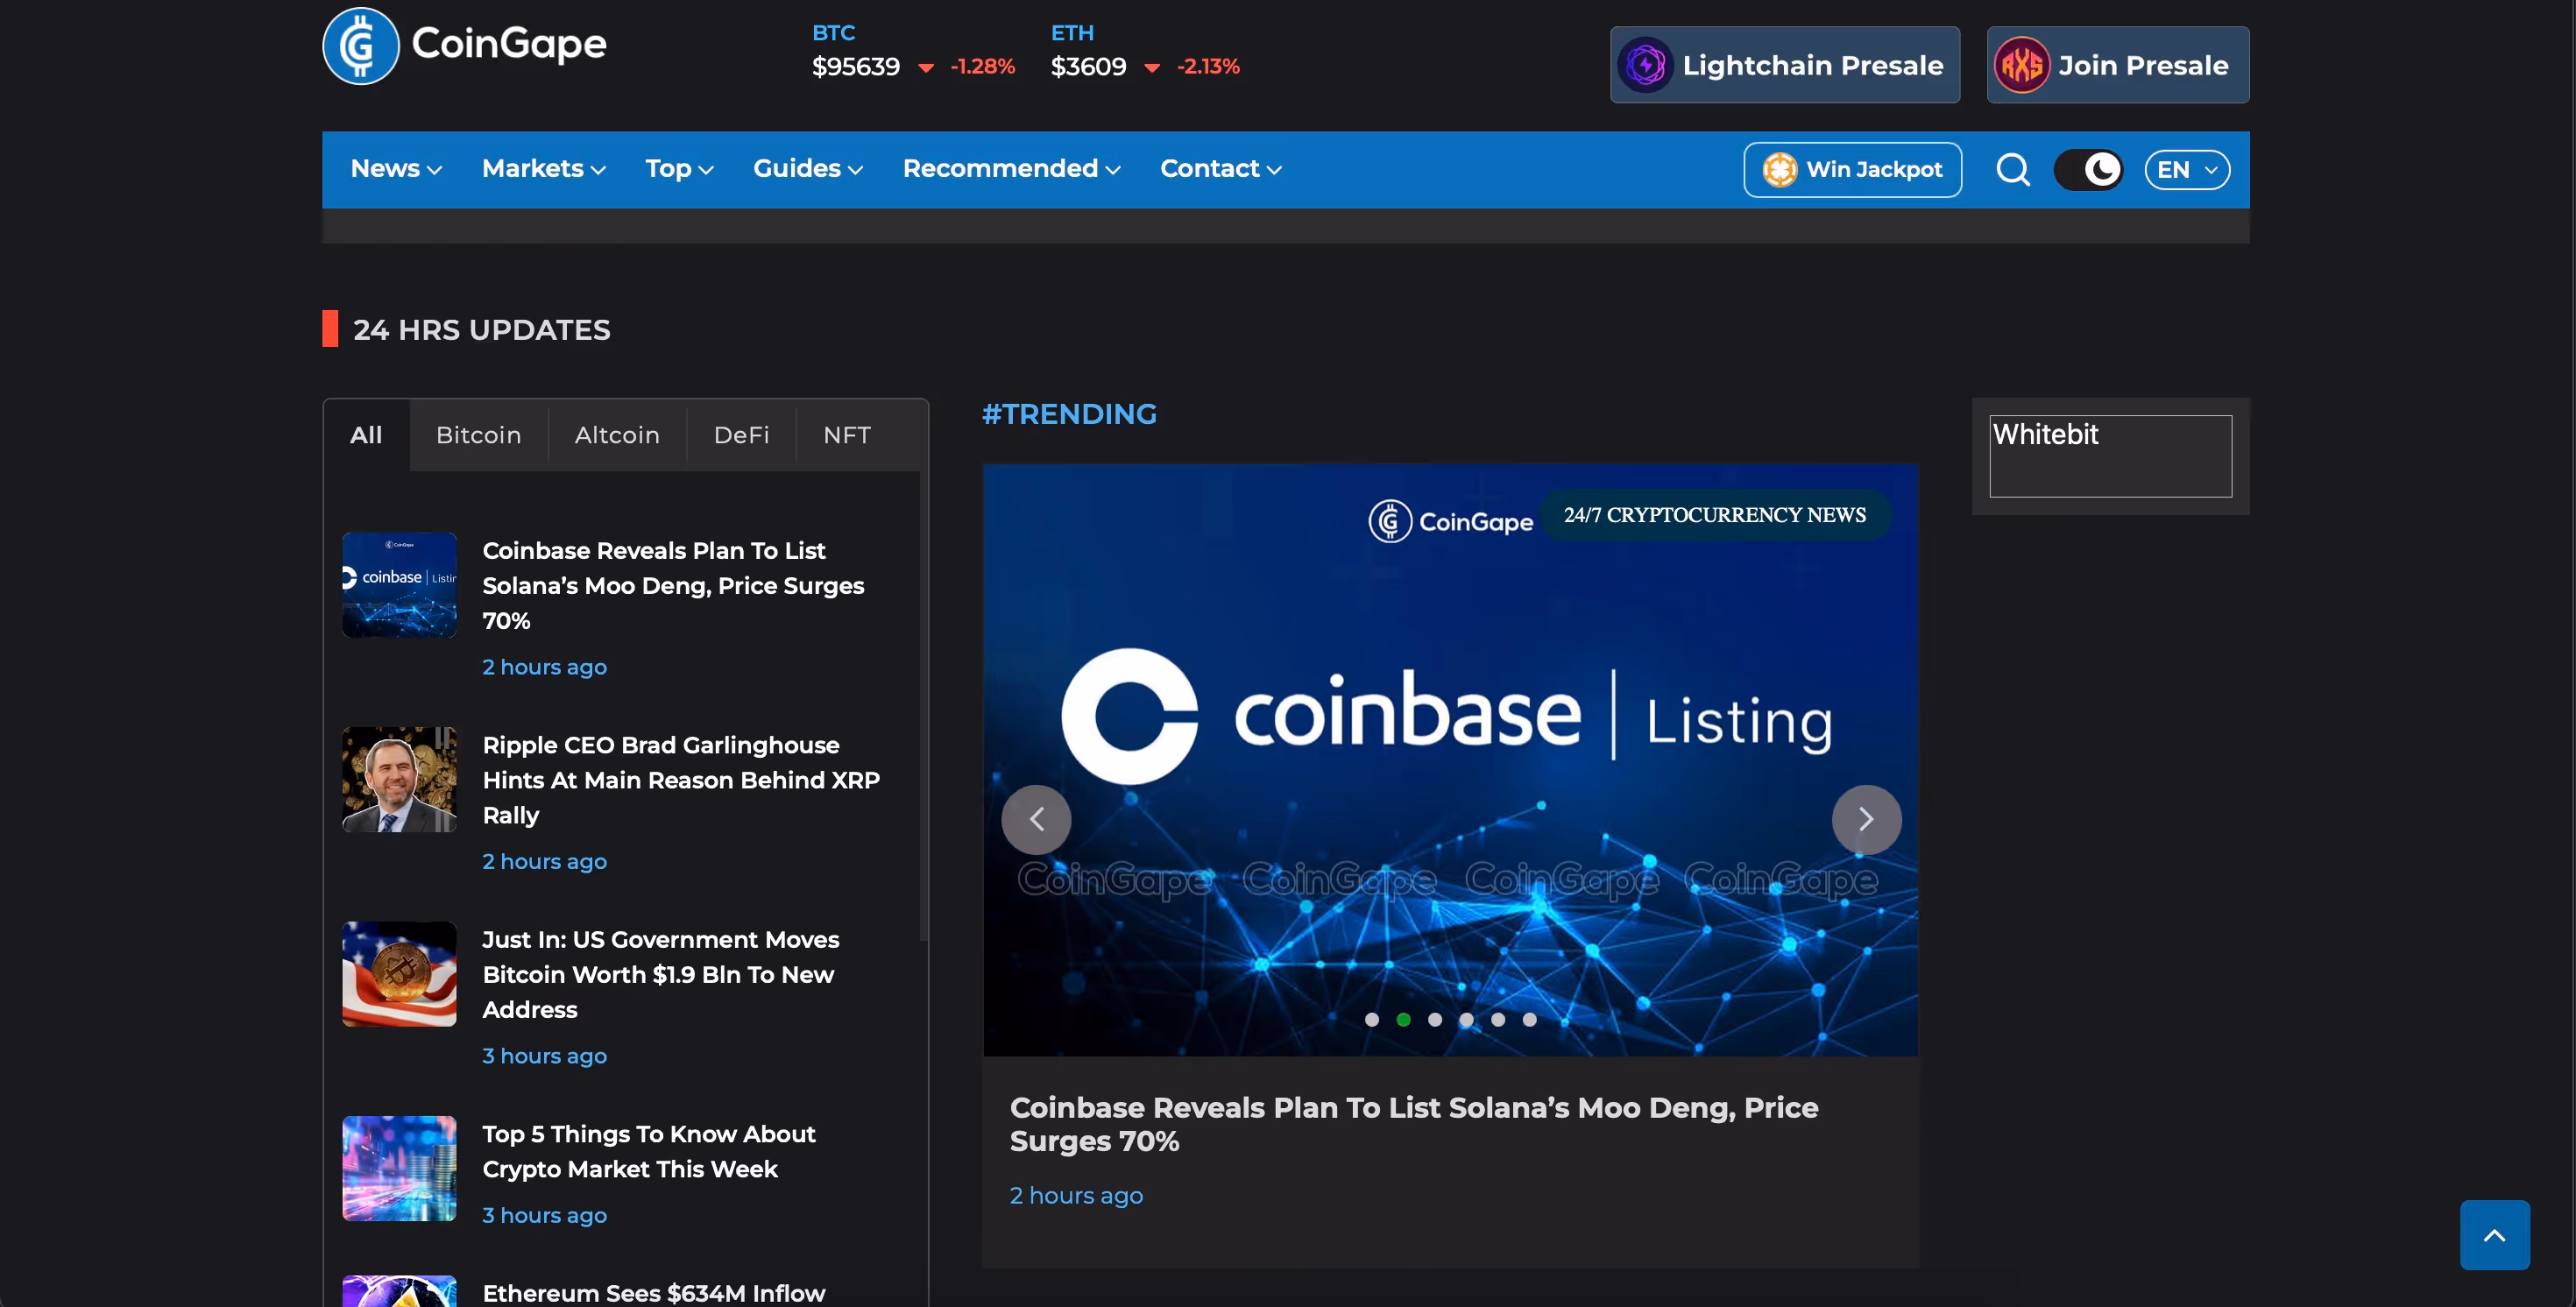Click CoinGape logo inside trending banner
Image resolution: width=2576 pixels, height=1307 pixels.
pyautogui.click(x=1450, y=521)
